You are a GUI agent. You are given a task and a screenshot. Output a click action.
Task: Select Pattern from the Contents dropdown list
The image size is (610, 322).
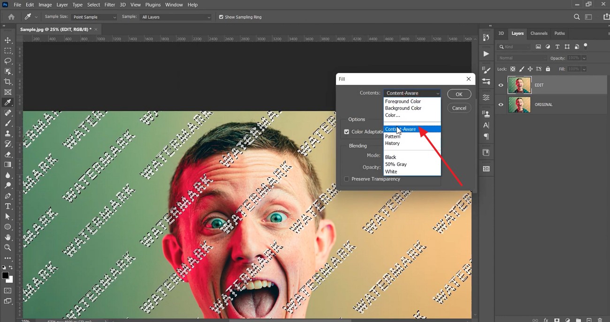click(x=393, y=136)
